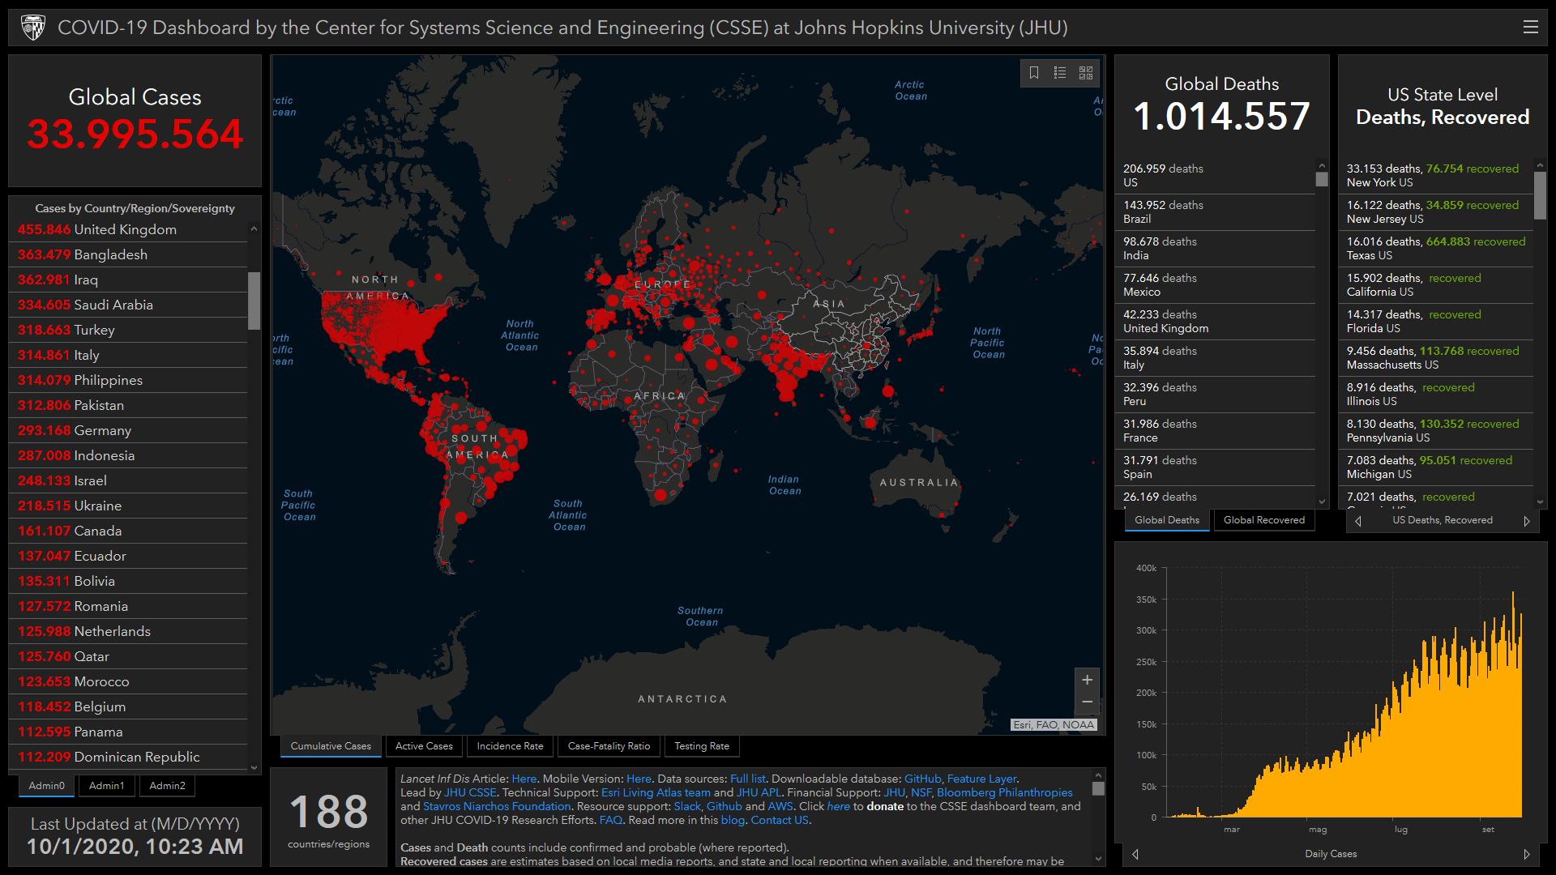The image size is (1556, 875).
Task: Click US Deaths, Recovered pager label
Action: tap(1443, 520)
